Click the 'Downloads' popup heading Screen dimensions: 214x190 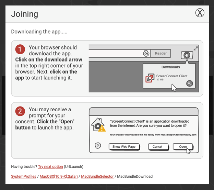click(x=170, y=67)
